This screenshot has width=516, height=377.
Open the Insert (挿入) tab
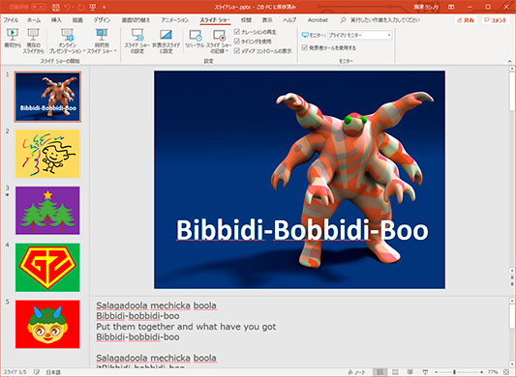pos(56,20)
